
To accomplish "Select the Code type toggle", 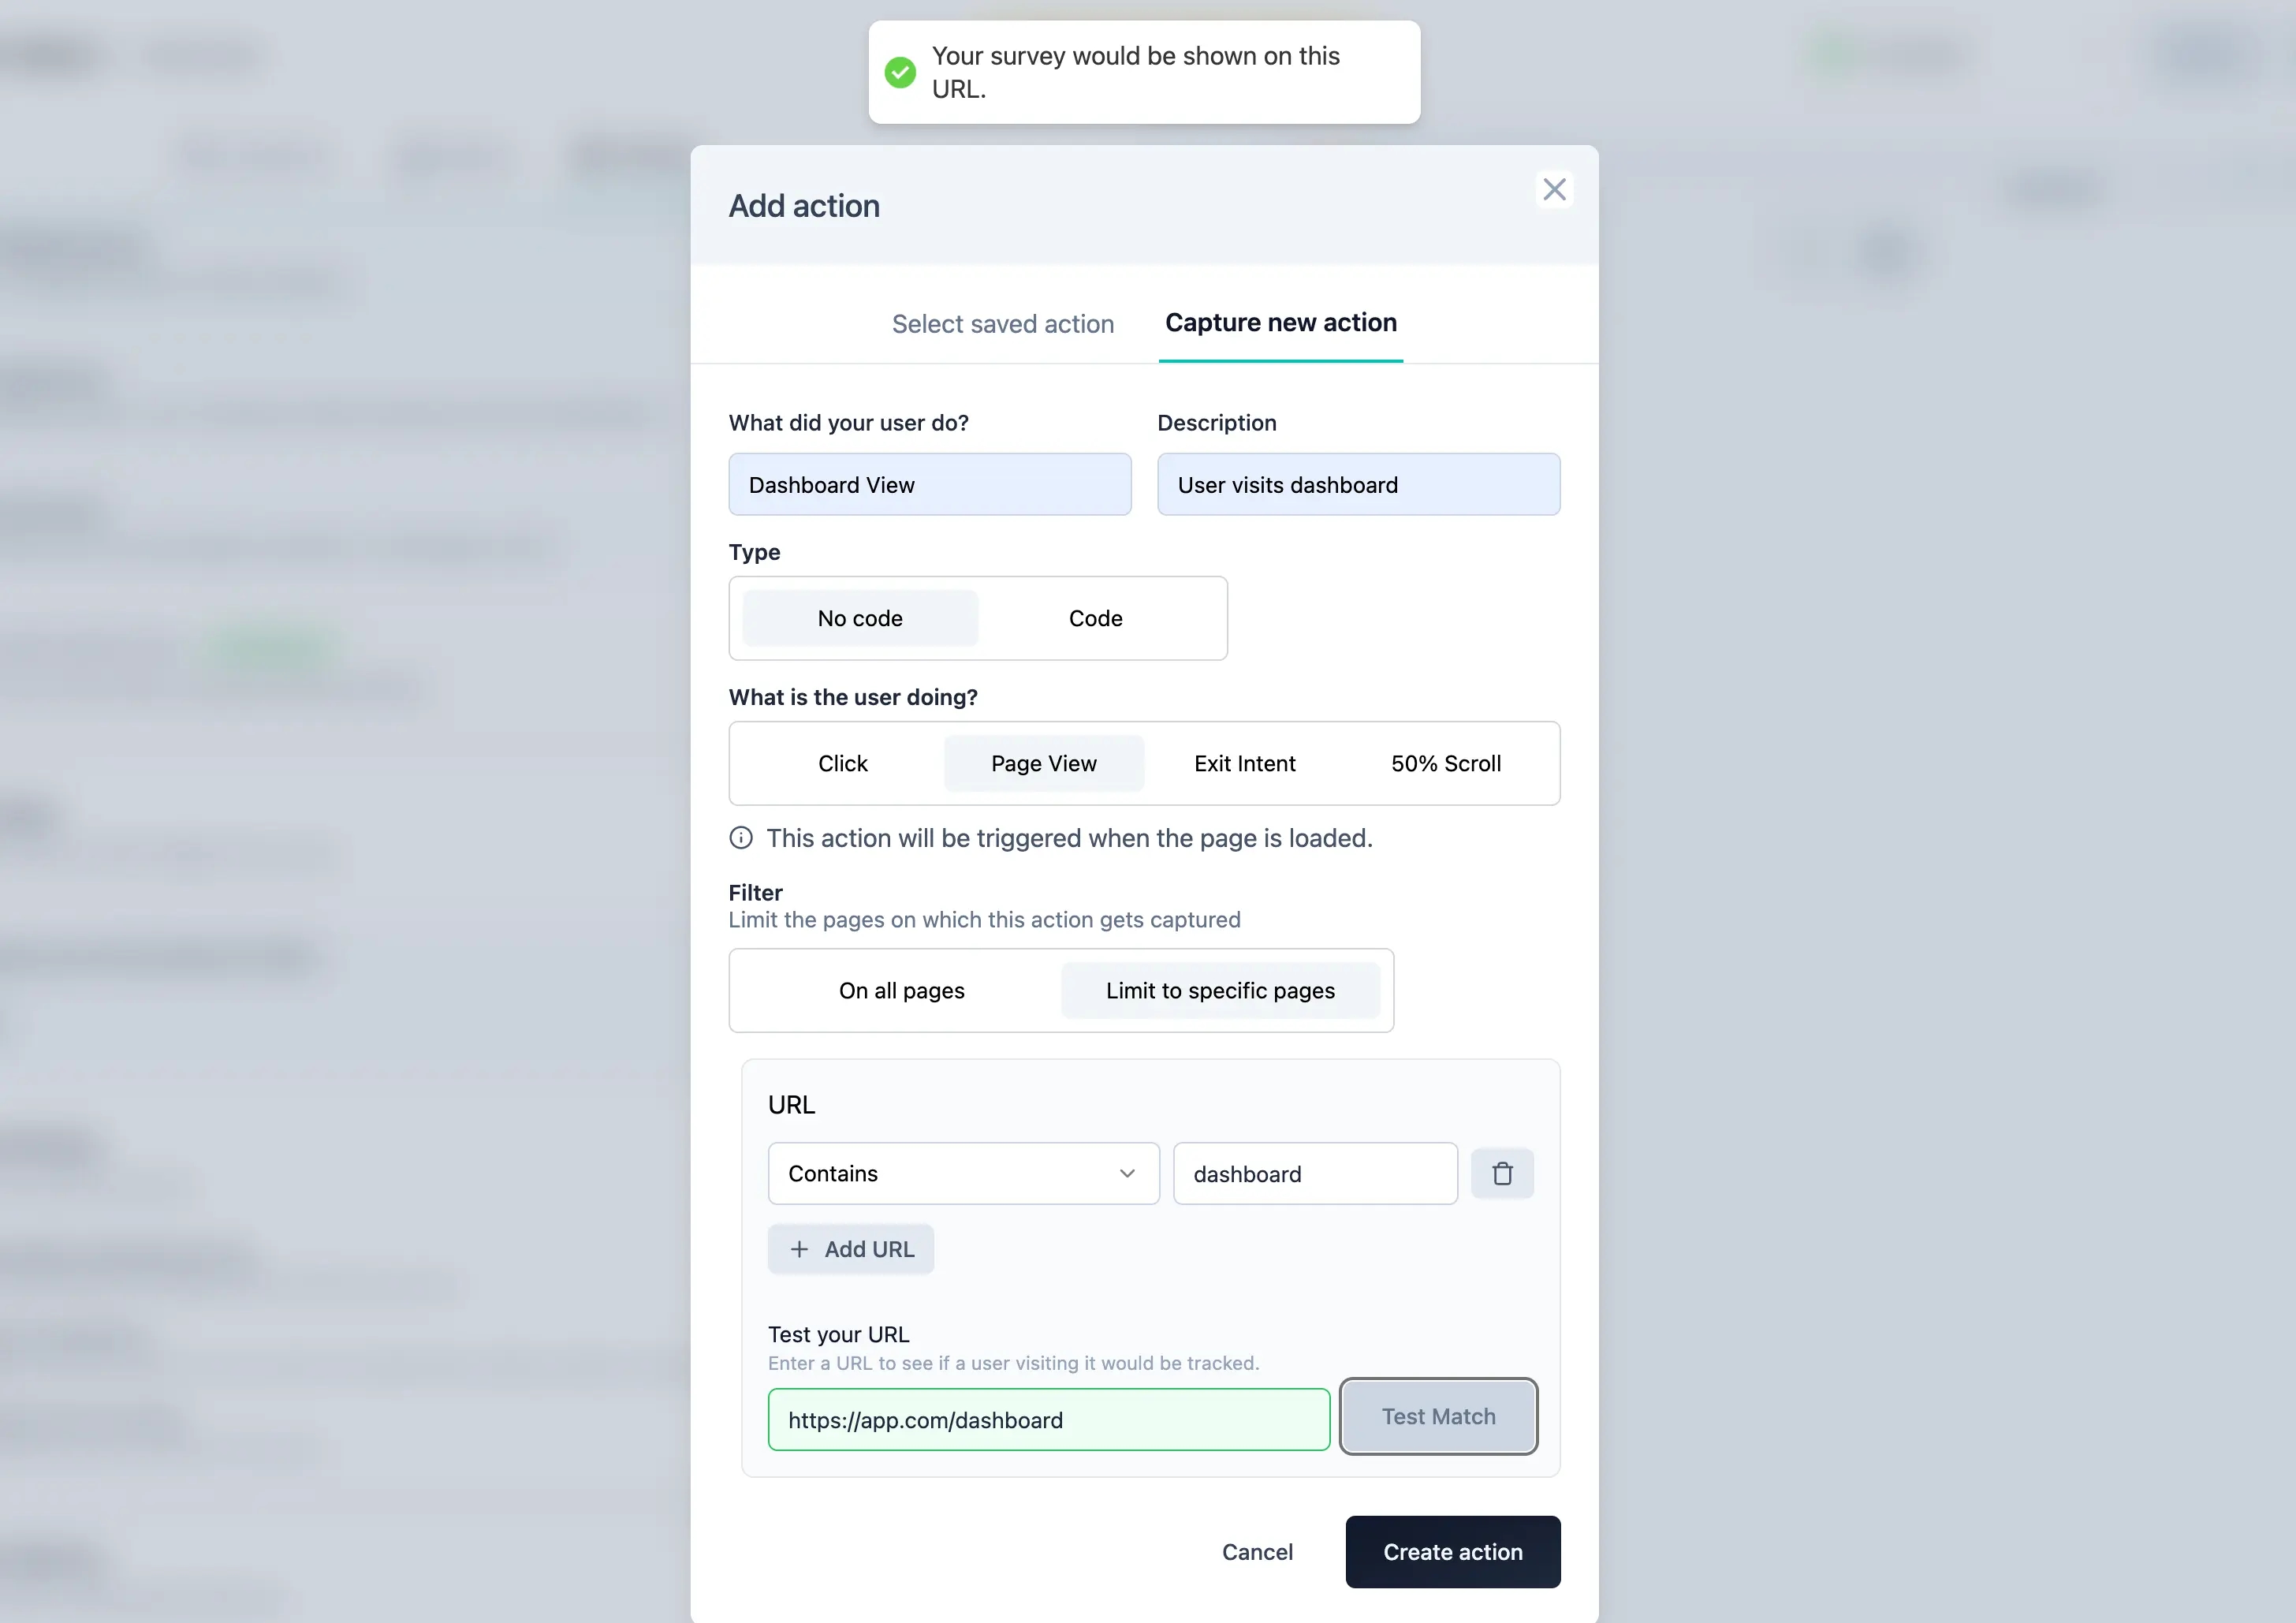I will (x=1095, y=617).
